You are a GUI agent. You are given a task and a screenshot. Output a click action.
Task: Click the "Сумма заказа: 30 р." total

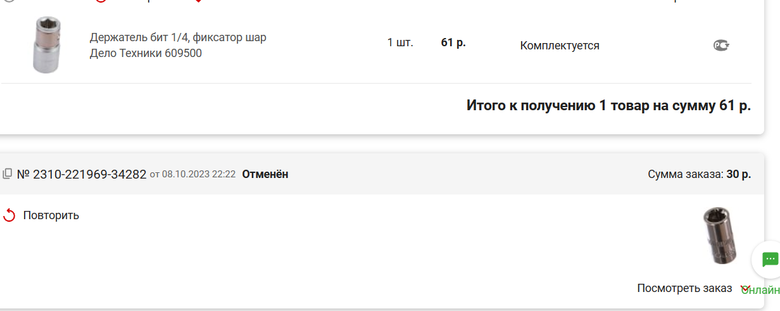click(x=700, y=174)
